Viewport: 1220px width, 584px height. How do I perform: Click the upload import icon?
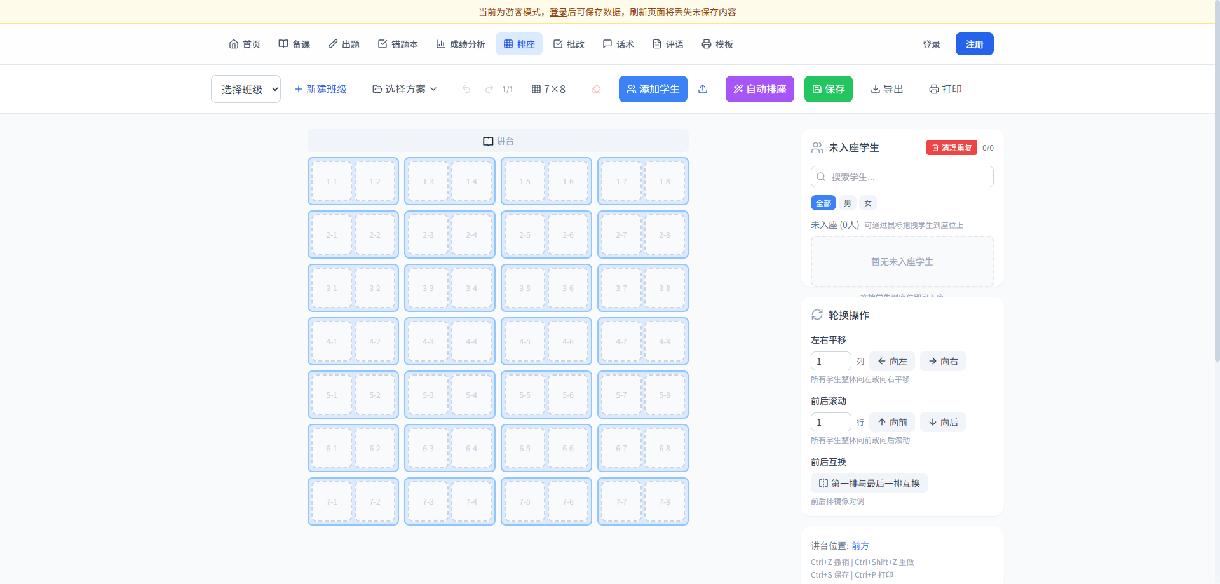pyautogui.click(x=703, y=89)
